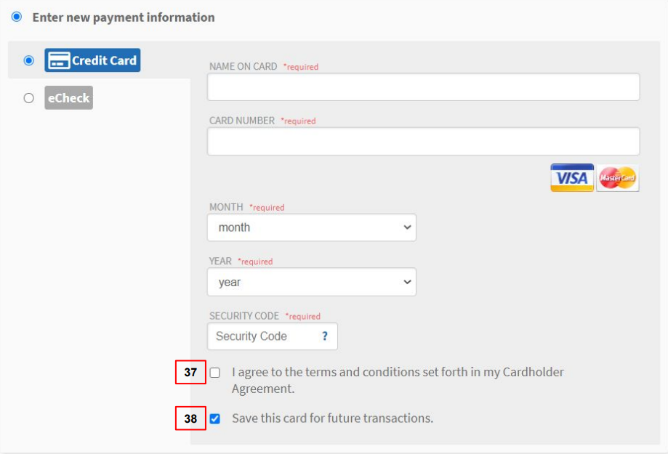The width and height of the screenshot is (668, 454).
Task: Select the Enter new payment information radio button
Action: [17, 17]
